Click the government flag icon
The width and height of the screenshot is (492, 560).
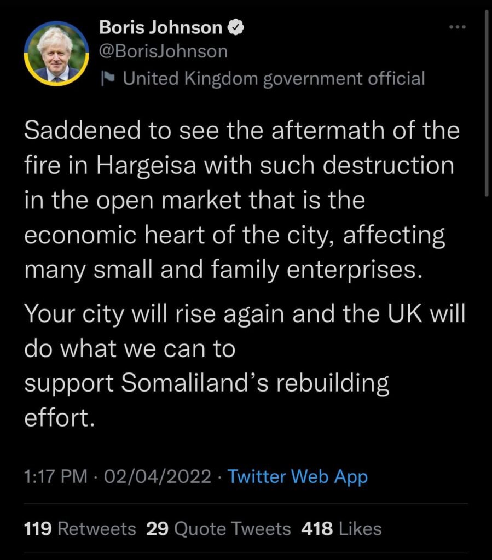pyautogui.click(x=108, y=79)
